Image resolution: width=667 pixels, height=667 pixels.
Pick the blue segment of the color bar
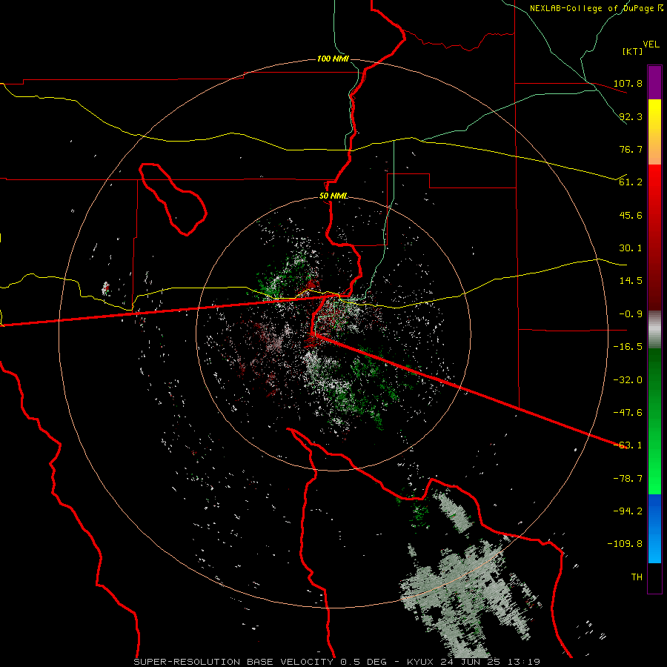click(x=654, y=528)
